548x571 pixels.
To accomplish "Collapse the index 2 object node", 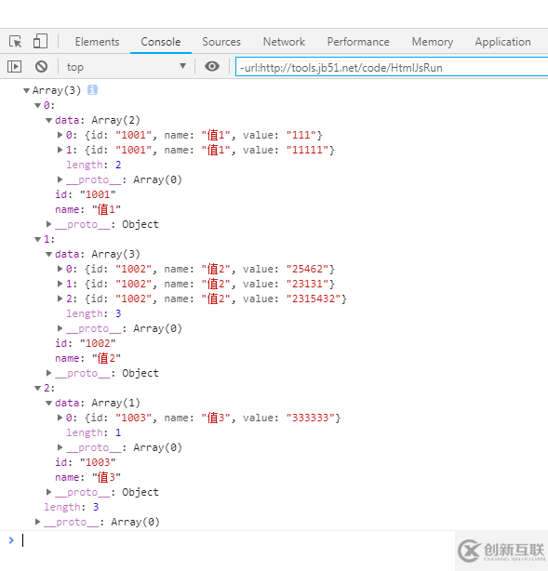I will tap(37, 388).
